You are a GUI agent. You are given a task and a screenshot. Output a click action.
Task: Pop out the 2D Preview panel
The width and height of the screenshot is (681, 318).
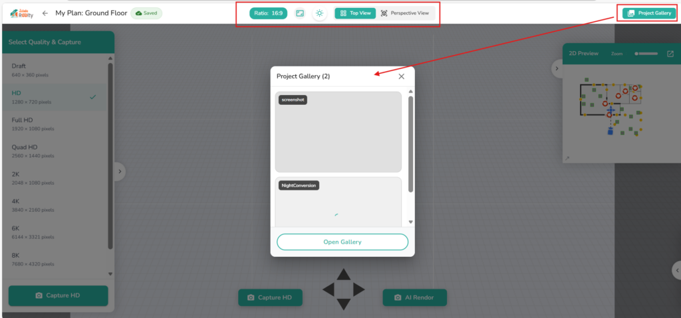click(x=670, y=54)
